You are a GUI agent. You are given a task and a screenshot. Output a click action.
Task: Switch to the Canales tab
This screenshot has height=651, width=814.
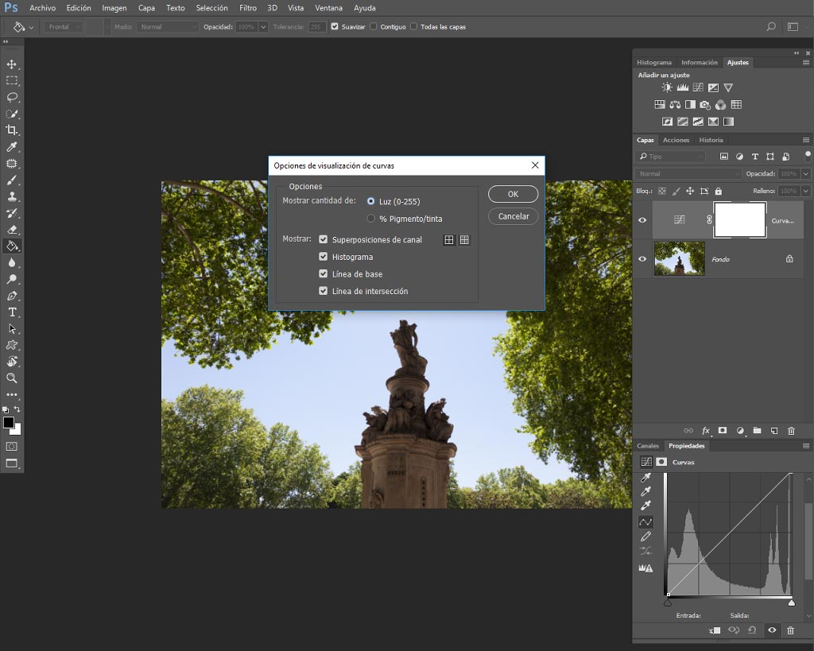(x=647, y=445)
